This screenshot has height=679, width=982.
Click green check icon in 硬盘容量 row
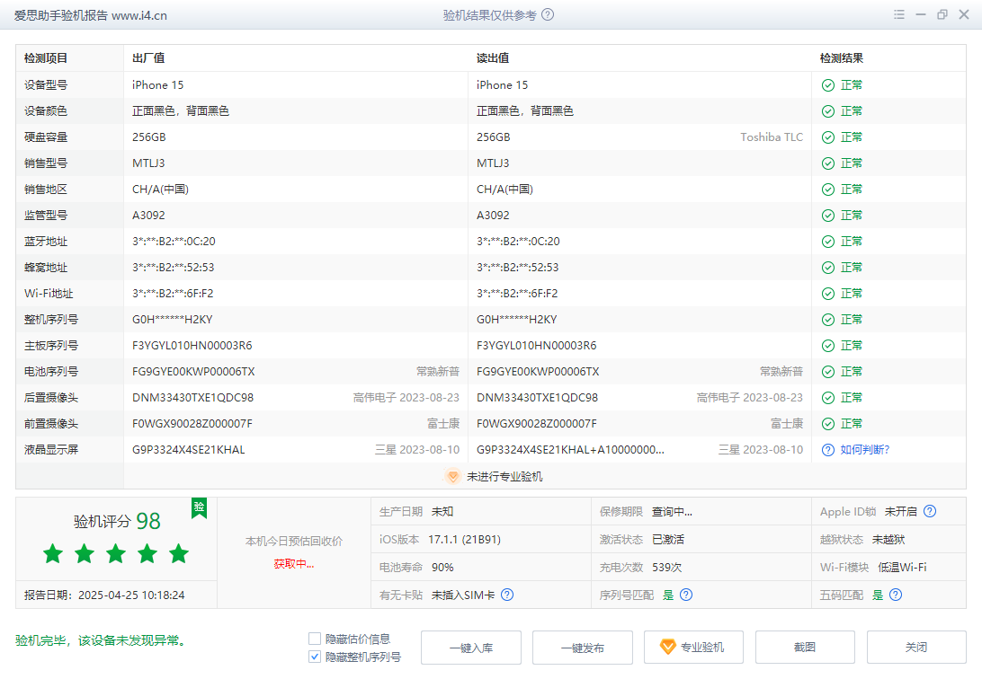(x=828, y=137)
